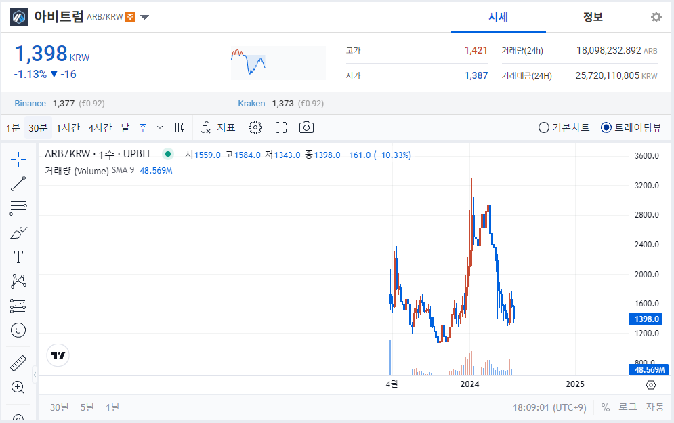674x423 pixels.
Task: Set interval to 4시간
Action: pos(100,128)
